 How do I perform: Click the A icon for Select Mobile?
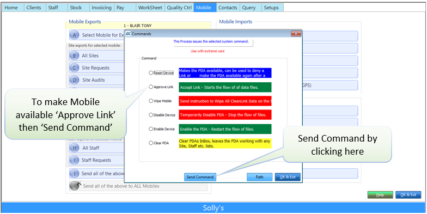[x=74, y=35]
